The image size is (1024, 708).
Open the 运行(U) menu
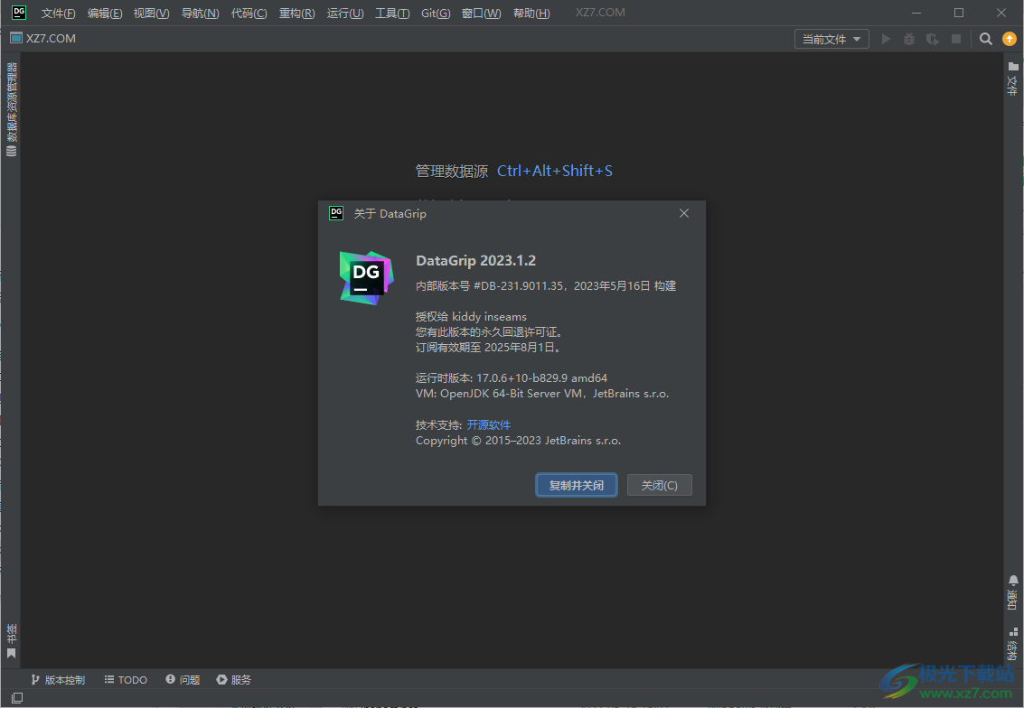click(x=345, y=13)
